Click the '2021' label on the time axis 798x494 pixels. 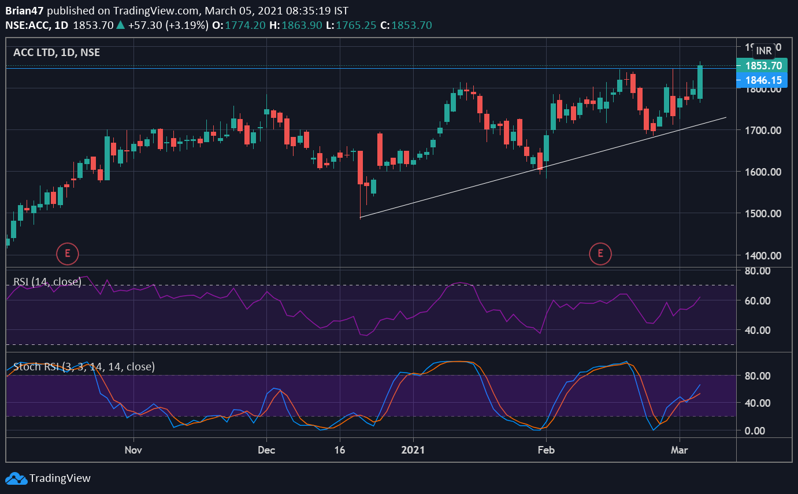click(413, 449)
